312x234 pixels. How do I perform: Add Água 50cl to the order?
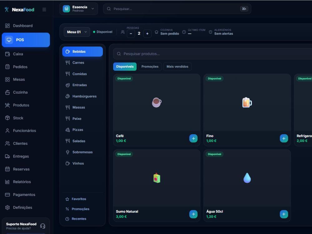[x=284, y=214]
